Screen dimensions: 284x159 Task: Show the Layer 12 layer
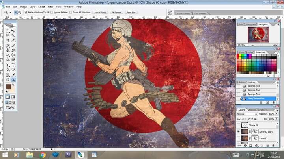pyautogui.click(x=239, y=138)
